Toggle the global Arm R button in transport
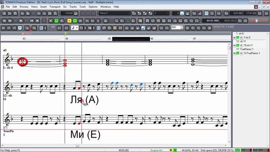Screen dimensions: 270x152 point(81,21)
